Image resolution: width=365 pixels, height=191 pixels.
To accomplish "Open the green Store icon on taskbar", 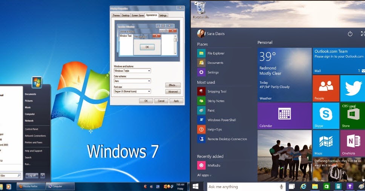I will click(x=327, y=186).
